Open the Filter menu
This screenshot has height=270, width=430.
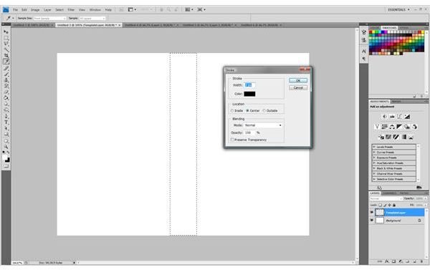click(71, 10)
